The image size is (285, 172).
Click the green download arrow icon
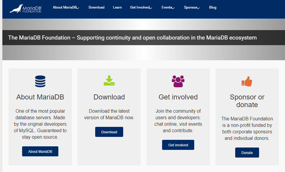coord(109,81)
